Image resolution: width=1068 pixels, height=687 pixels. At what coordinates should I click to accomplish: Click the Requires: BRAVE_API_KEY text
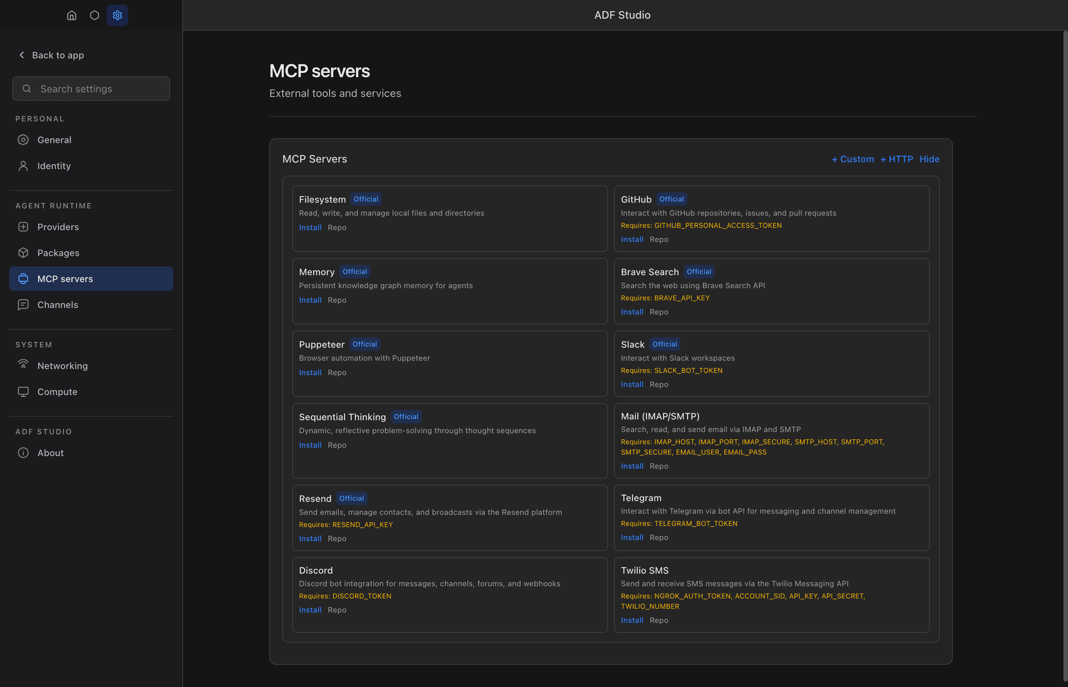pyautogui.click(x=665, y=298)
